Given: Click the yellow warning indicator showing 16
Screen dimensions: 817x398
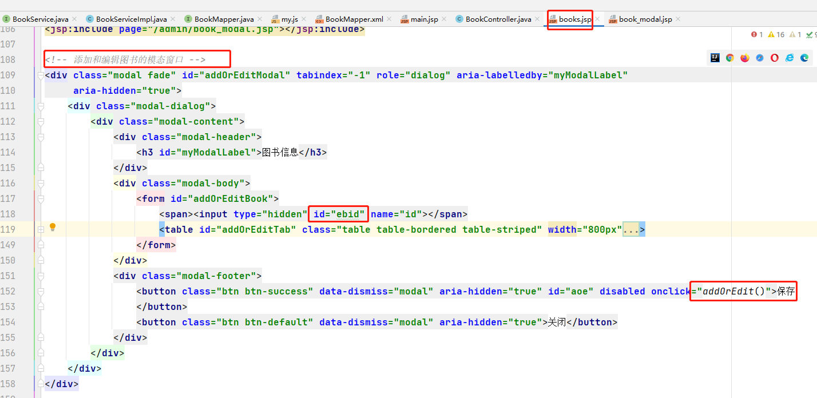Looking at the screenshot, I should tap(776, 34).
